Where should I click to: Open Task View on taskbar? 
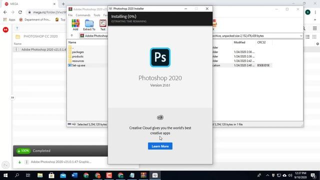point(28,175)
